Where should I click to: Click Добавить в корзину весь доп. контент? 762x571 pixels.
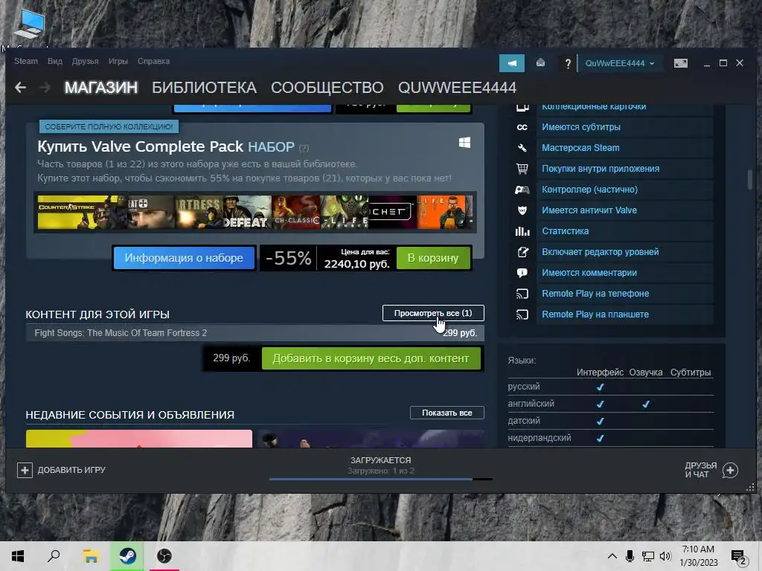[x=371, y=358]
